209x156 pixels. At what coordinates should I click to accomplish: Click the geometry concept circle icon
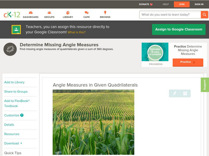coord(10,49)
